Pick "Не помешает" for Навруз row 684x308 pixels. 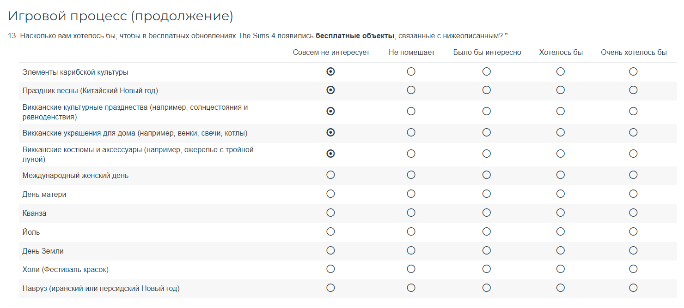coord(411,288)
